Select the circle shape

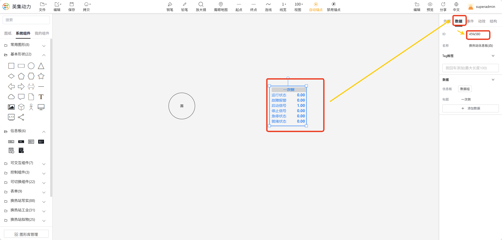coord(31,66)
